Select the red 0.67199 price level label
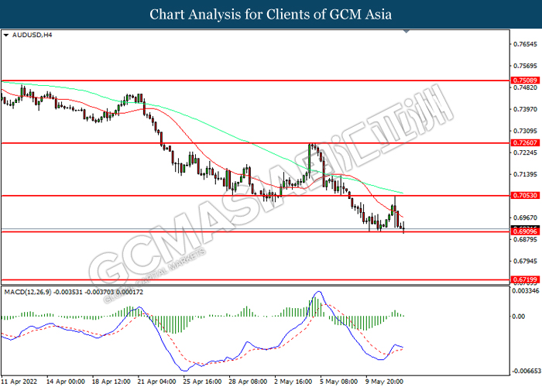The image size is (542, 387). point(525,279)
